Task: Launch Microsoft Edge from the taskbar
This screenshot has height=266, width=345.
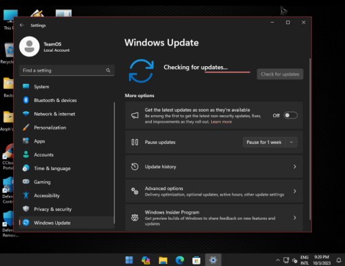Action: coord(179,260)
